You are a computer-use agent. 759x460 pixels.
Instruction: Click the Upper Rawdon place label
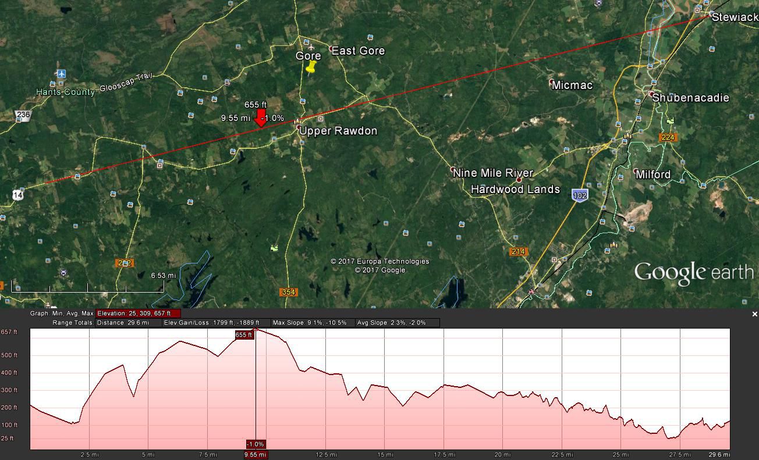point(338,131)
